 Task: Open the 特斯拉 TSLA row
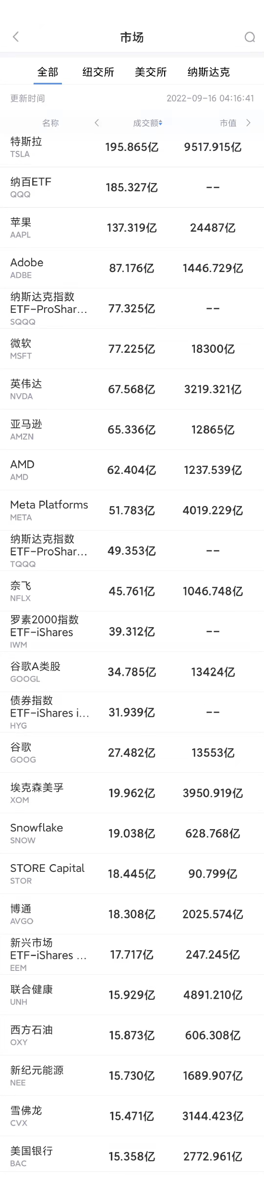pos(132,147)
